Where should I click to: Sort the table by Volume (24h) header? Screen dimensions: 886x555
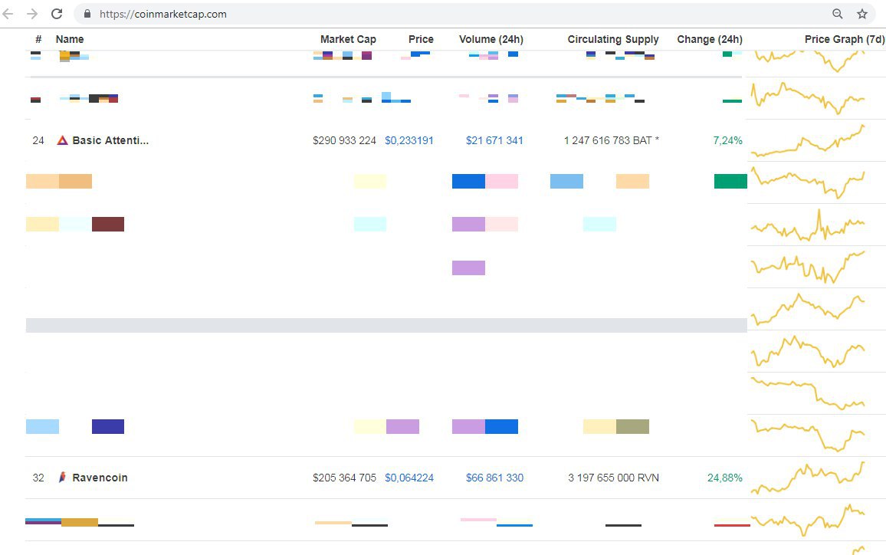click(x=491, y=39)
